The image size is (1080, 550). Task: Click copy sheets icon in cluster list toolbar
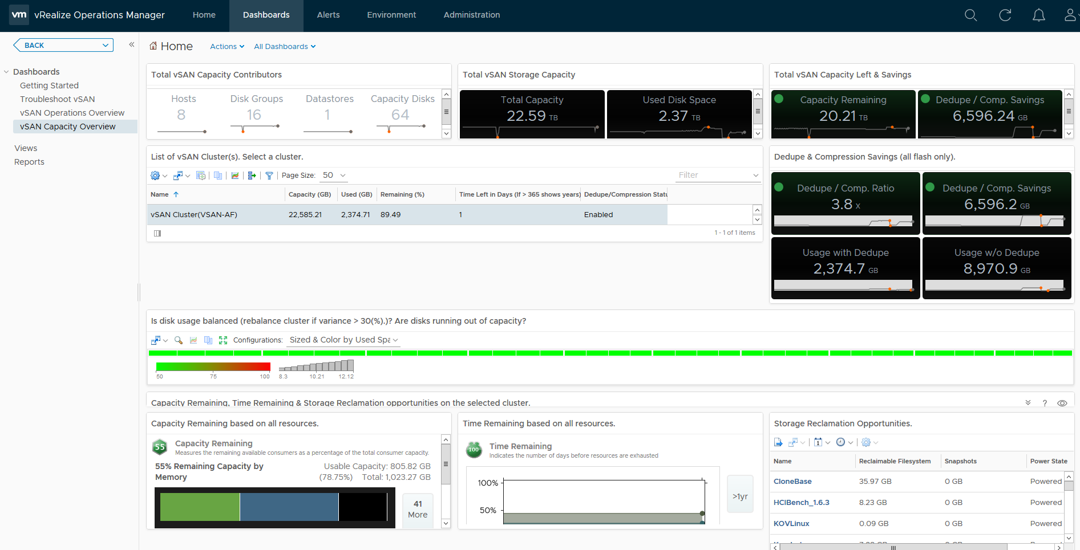(x=218, y=176)
